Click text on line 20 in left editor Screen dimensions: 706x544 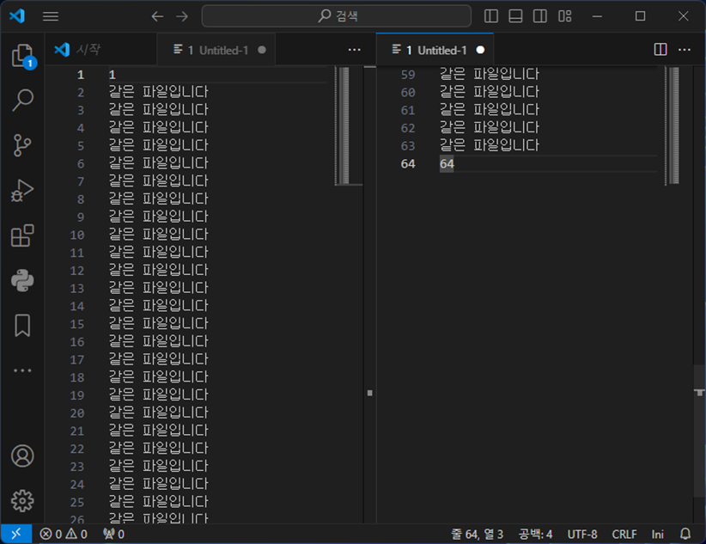pyautogui.click(x=159, y=413)
